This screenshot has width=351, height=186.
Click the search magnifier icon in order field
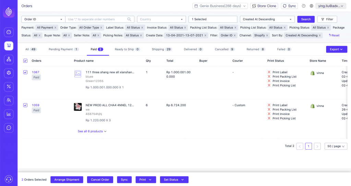(x=129, y=19)
